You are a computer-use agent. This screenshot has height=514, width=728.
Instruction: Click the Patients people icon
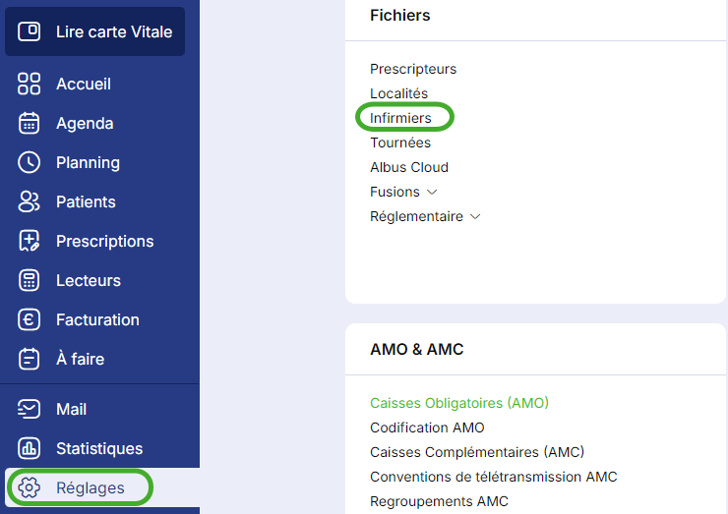30,201
